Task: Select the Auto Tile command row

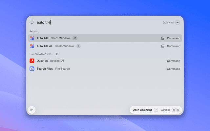Action: coord(105,38)
